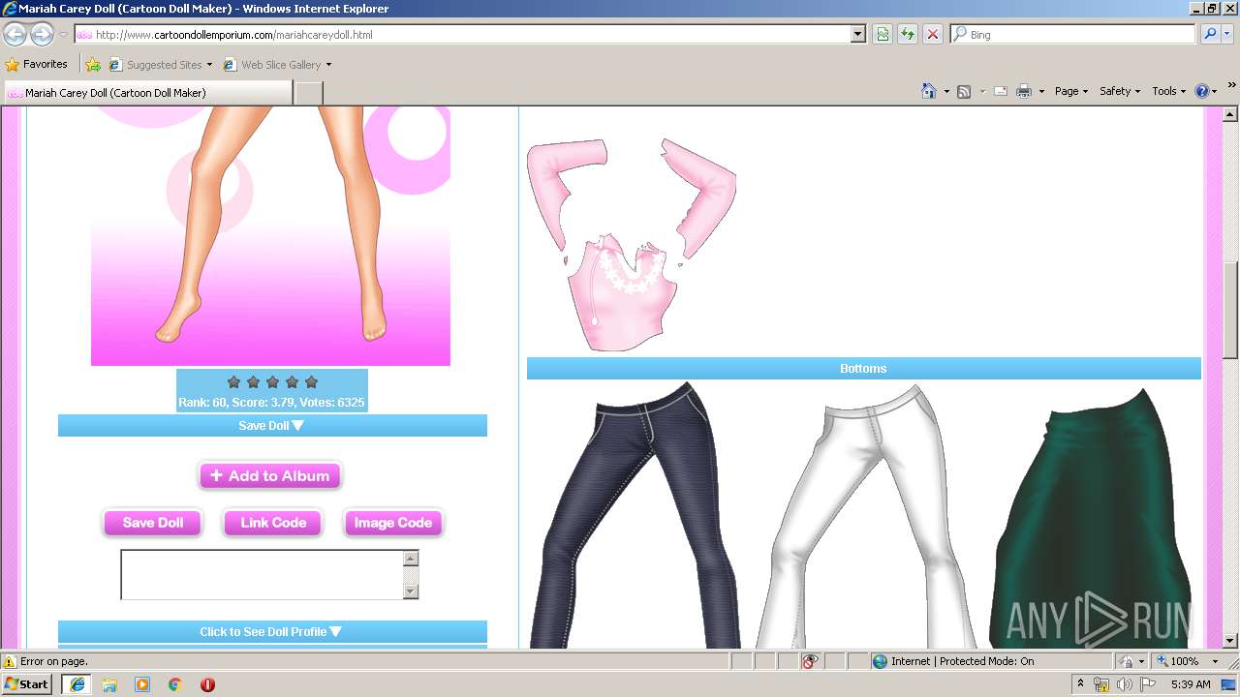This screenshot has width=1240, height=697.
Task: Open the Print dropdown arrow
Action: [x=1041, y=91]
